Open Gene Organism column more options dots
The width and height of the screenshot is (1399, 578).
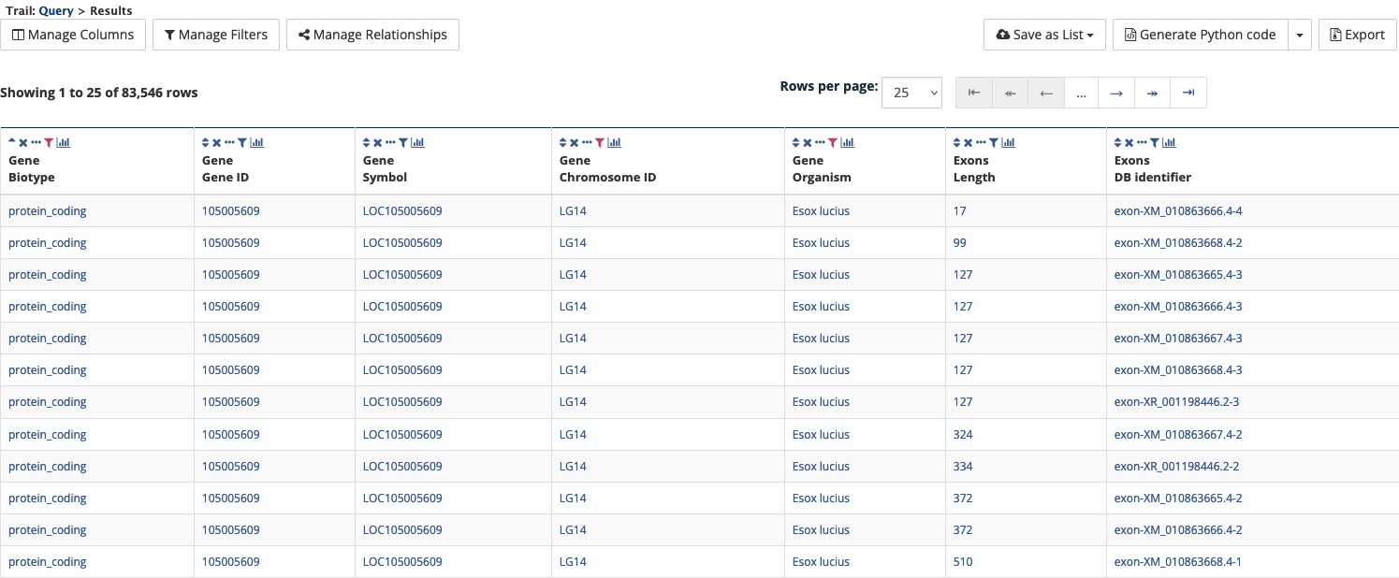[x=820, y=142]
